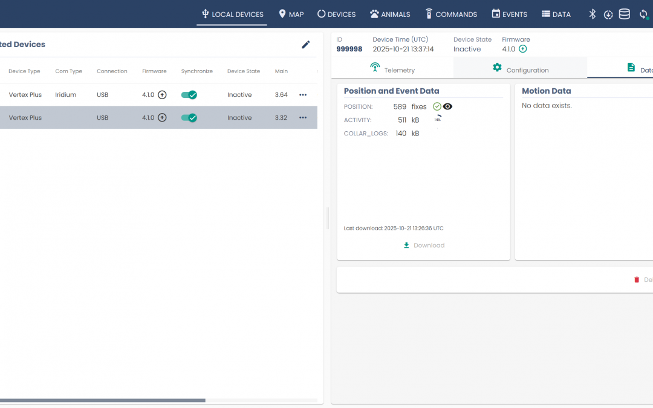Go to the Map page

(x=291, y=14)
